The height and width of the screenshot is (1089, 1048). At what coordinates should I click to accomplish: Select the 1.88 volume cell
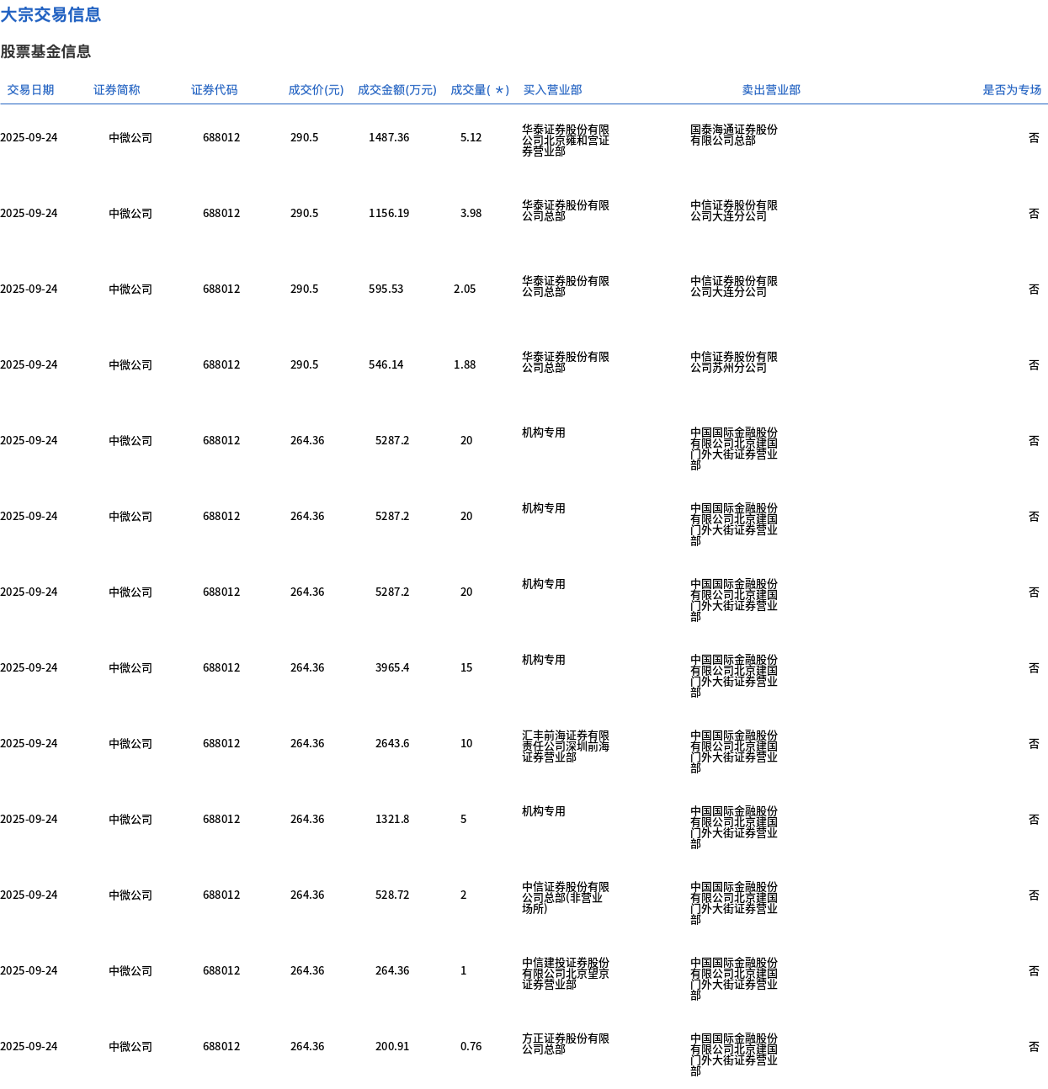click(465, 364)
